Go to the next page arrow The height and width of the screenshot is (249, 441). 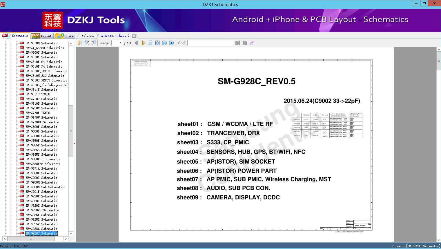pos(144,43)
